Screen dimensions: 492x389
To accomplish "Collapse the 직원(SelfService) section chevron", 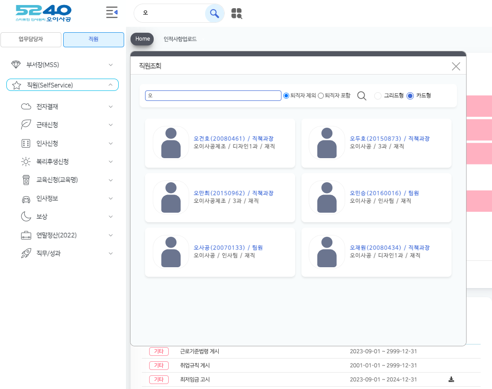I will coord(110,85).
